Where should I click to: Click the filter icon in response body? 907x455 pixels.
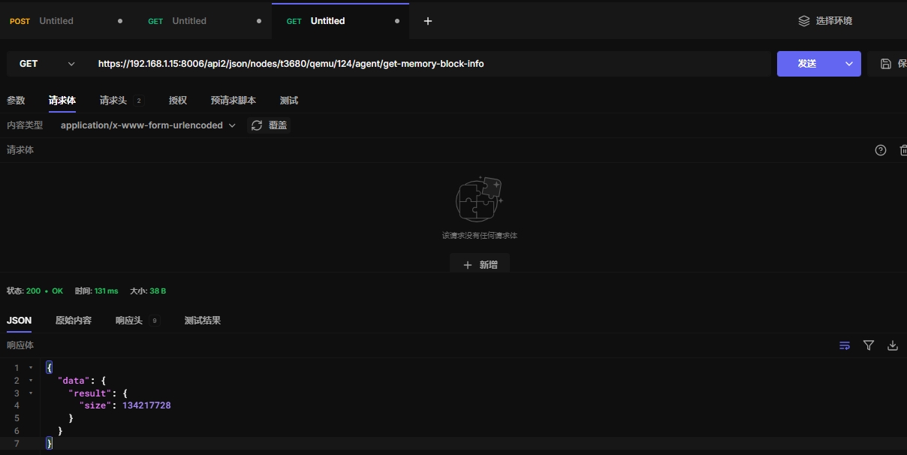click(869, 345)
